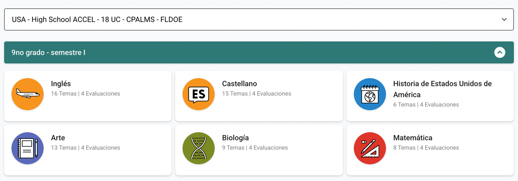Screen dimensions: 518x181
Task: Click the blue calendar globe Historia icon
Action: click(x=370, y=94)
